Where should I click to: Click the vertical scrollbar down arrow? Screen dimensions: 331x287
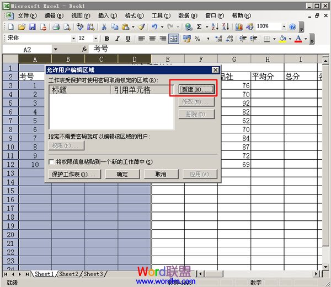325,267
